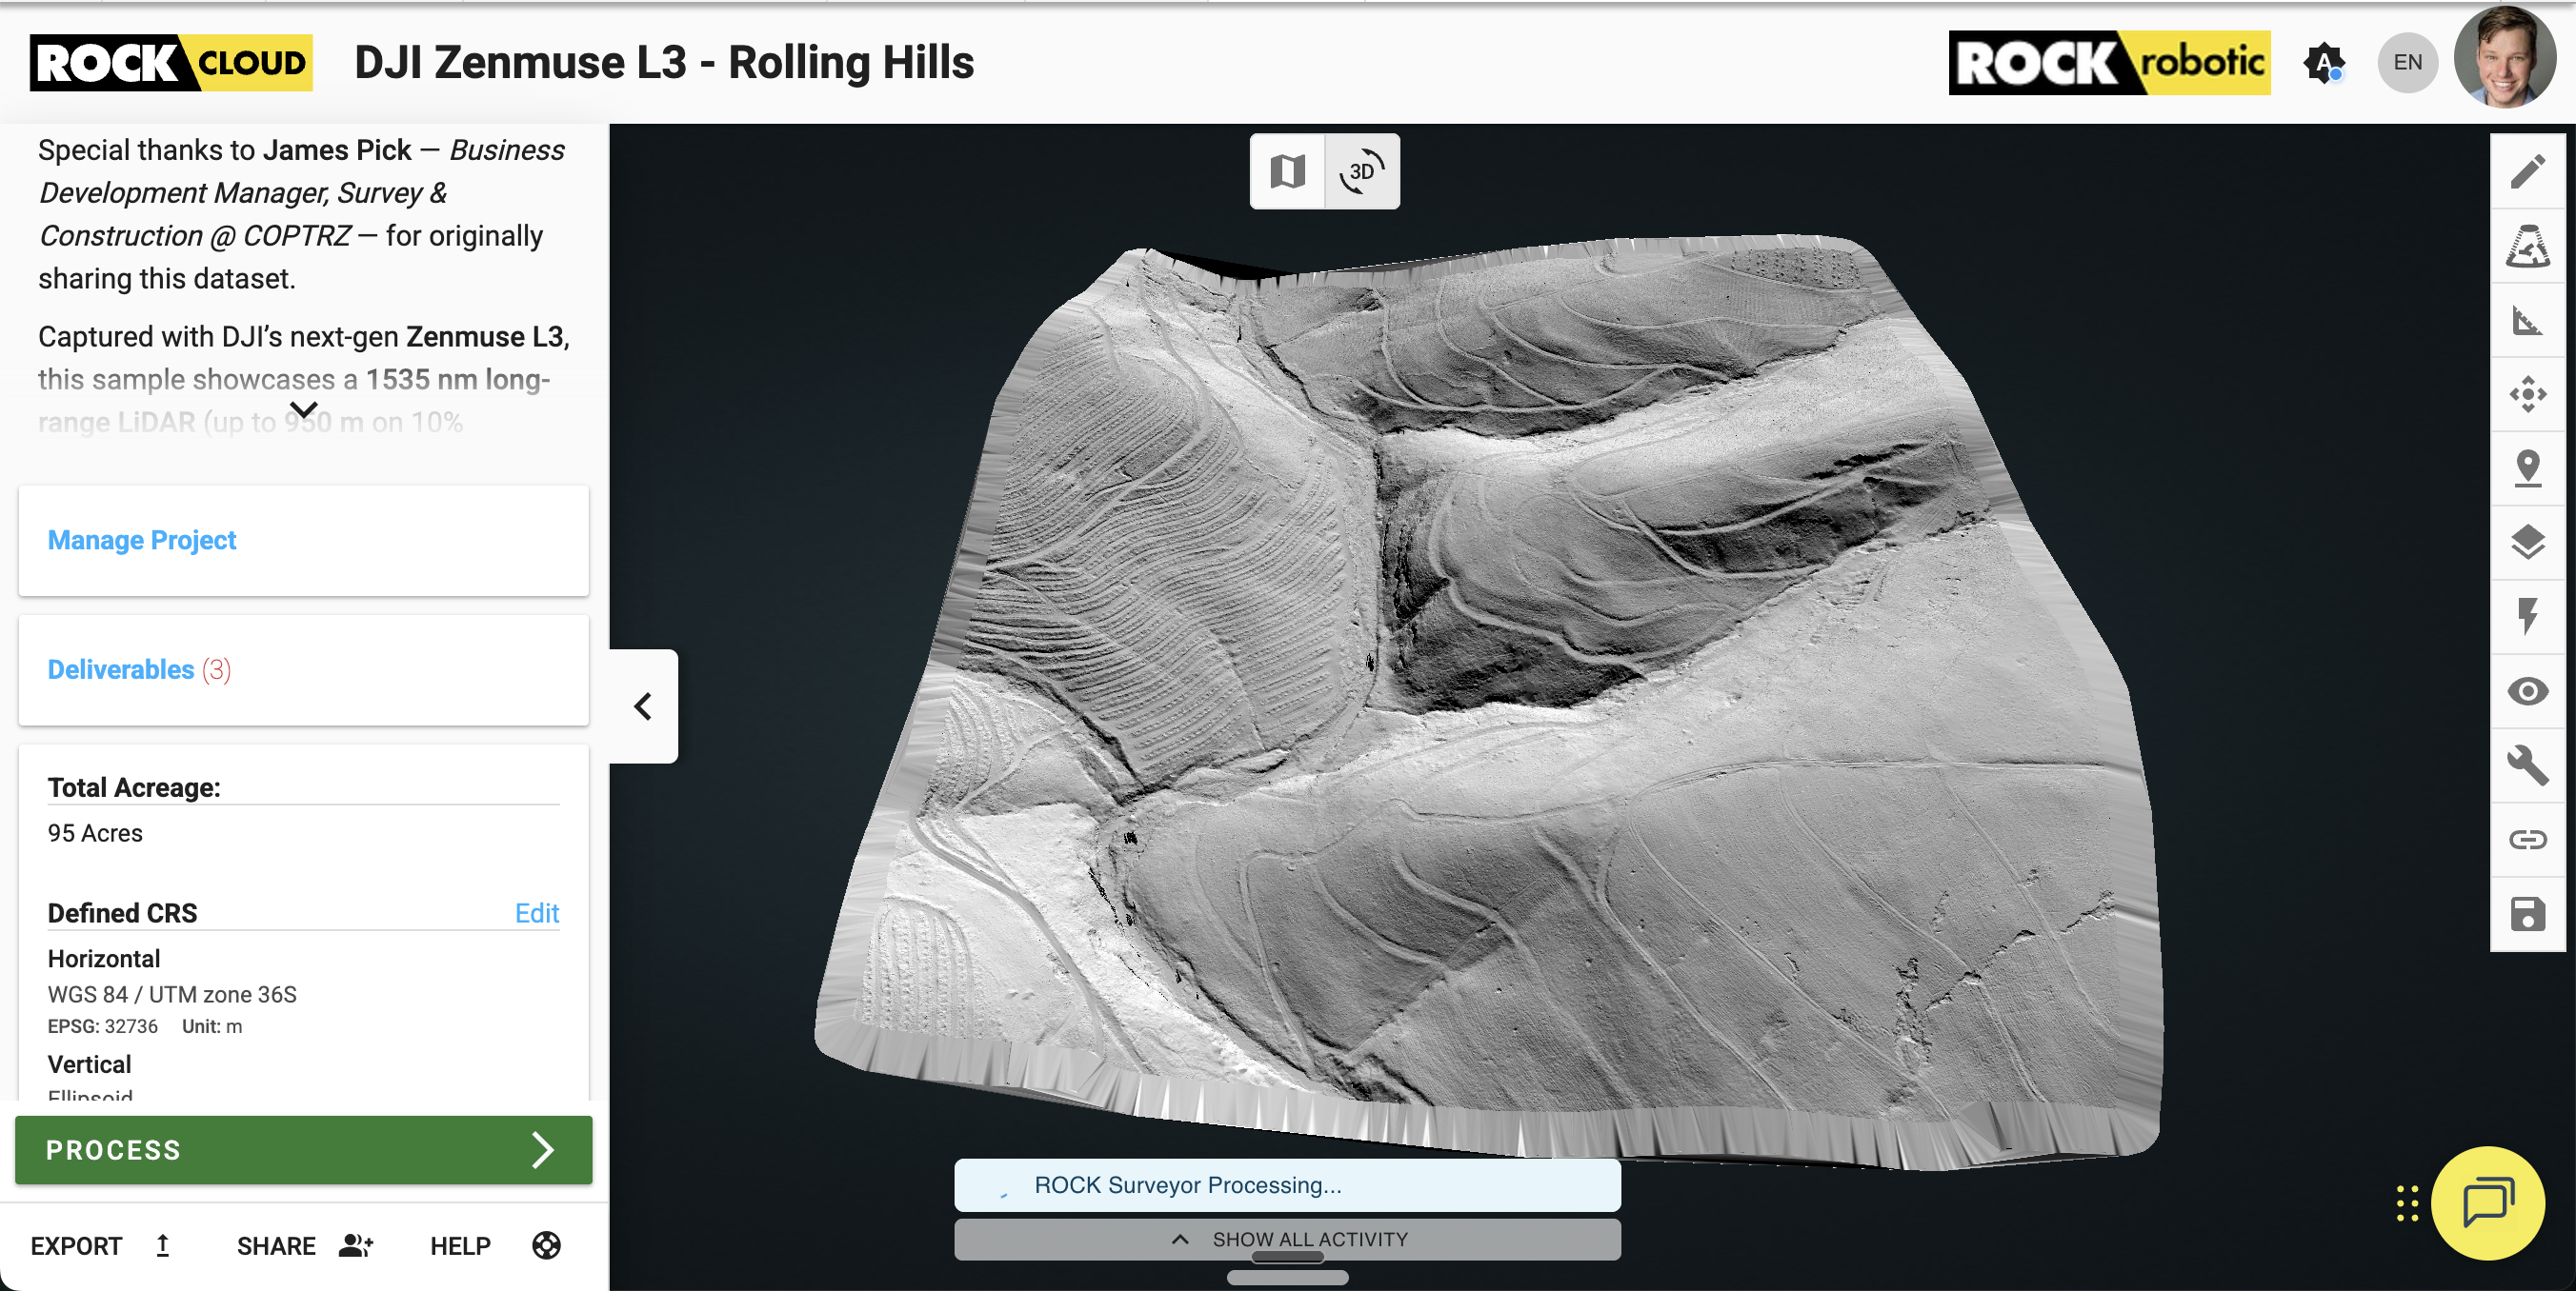Open Deliverables (3)

pyautogui.click(x=139, y=669)
